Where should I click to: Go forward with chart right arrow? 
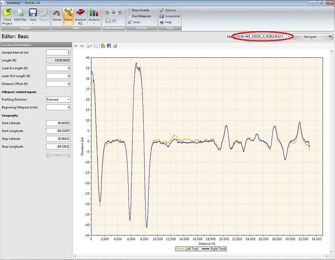82,46
